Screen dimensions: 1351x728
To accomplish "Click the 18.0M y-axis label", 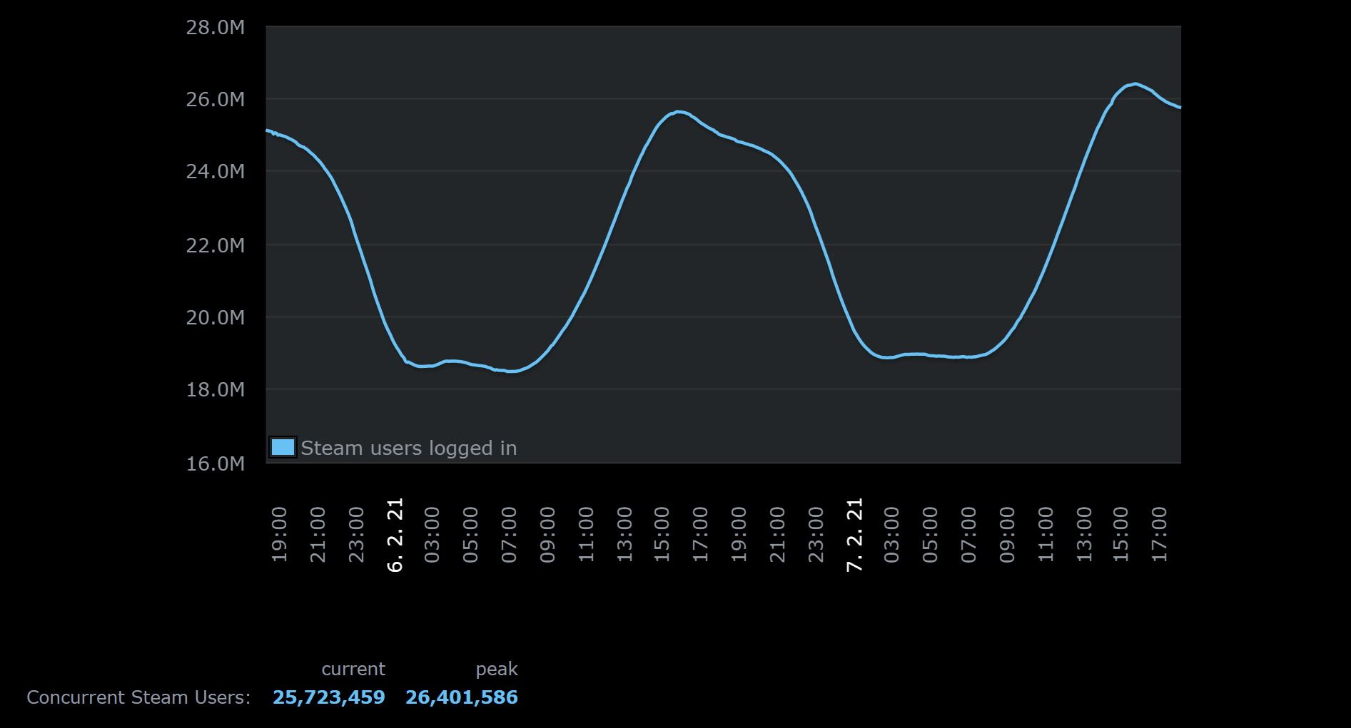I will (x=215, y=390).
